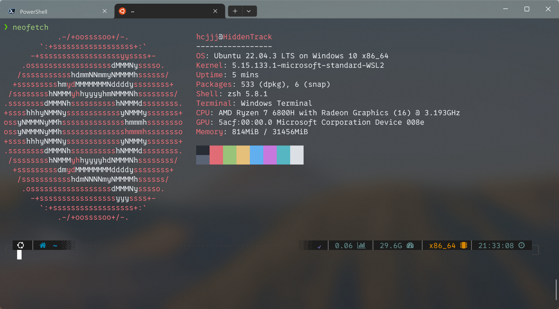The width and height of the screenshot is (559, 309).
Task: Click the RAM gauge icon beside 29.6G
Action: point(410,245)
